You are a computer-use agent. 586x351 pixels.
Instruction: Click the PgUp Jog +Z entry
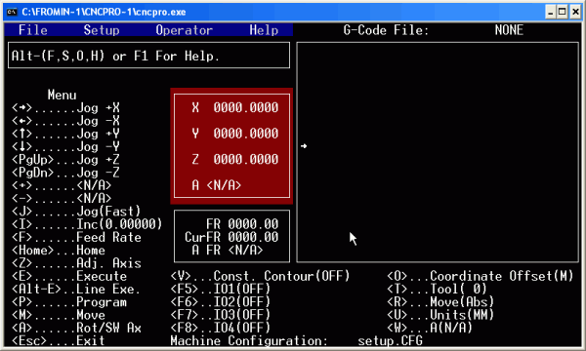[x=65, y=160]
